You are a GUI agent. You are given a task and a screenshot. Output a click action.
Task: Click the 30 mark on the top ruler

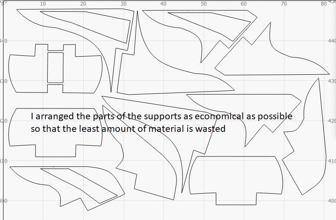[x=124, y=3]
